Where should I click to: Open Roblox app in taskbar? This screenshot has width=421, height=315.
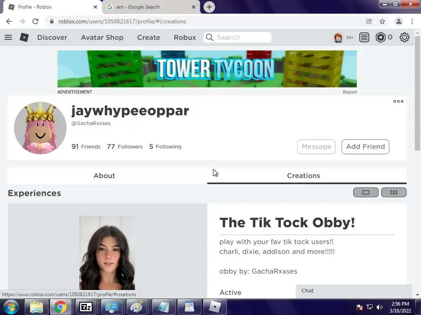point(215,307)
